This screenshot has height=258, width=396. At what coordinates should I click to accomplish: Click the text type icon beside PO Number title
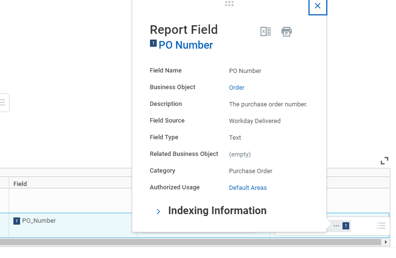click(x=153, y=43)
